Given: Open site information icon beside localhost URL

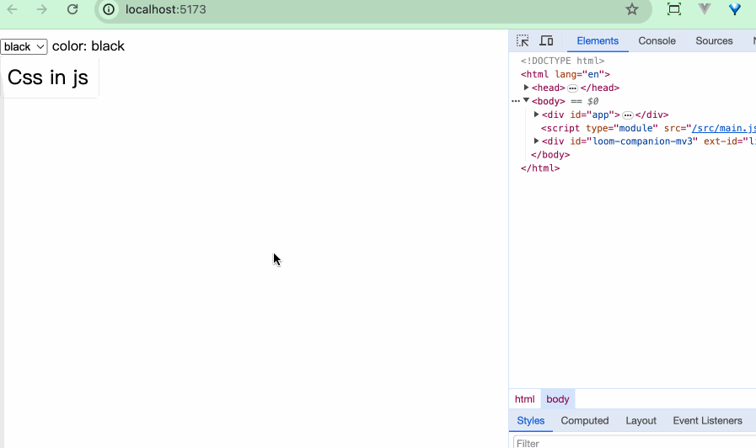Looking at the screenshot, I should click(x=109, y=9).
